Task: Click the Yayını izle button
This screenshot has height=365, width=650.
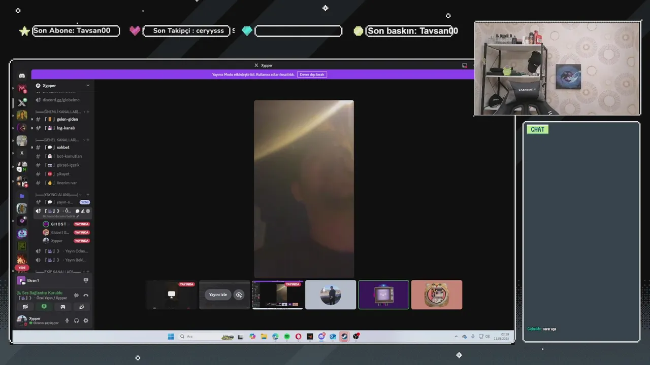Action: (218, 295)
